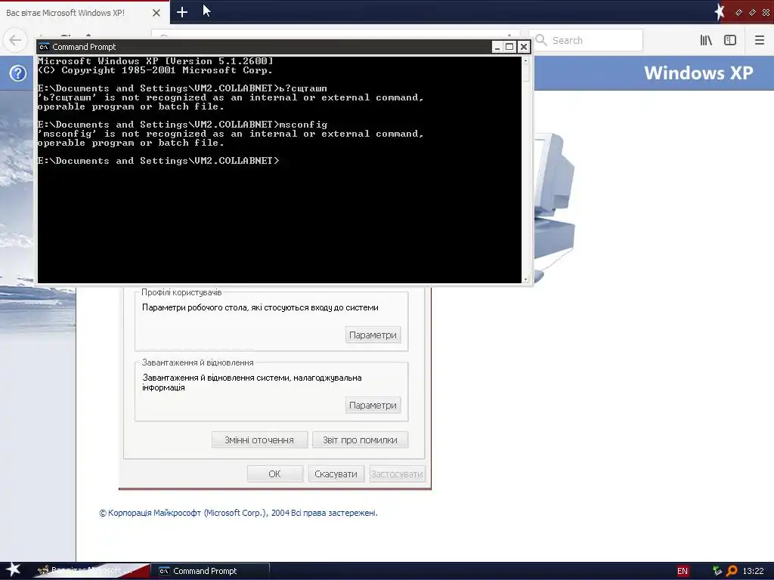Viewport: 774px width, 580px height.
Task: Toggle the browser sidebar icon
Action: coord(730,41)
